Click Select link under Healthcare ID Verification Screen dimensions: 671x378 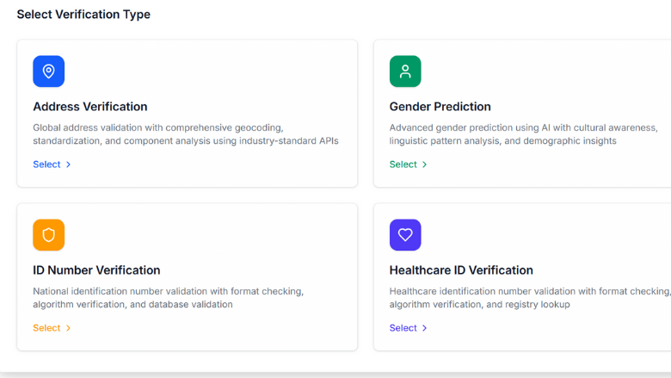403,328
